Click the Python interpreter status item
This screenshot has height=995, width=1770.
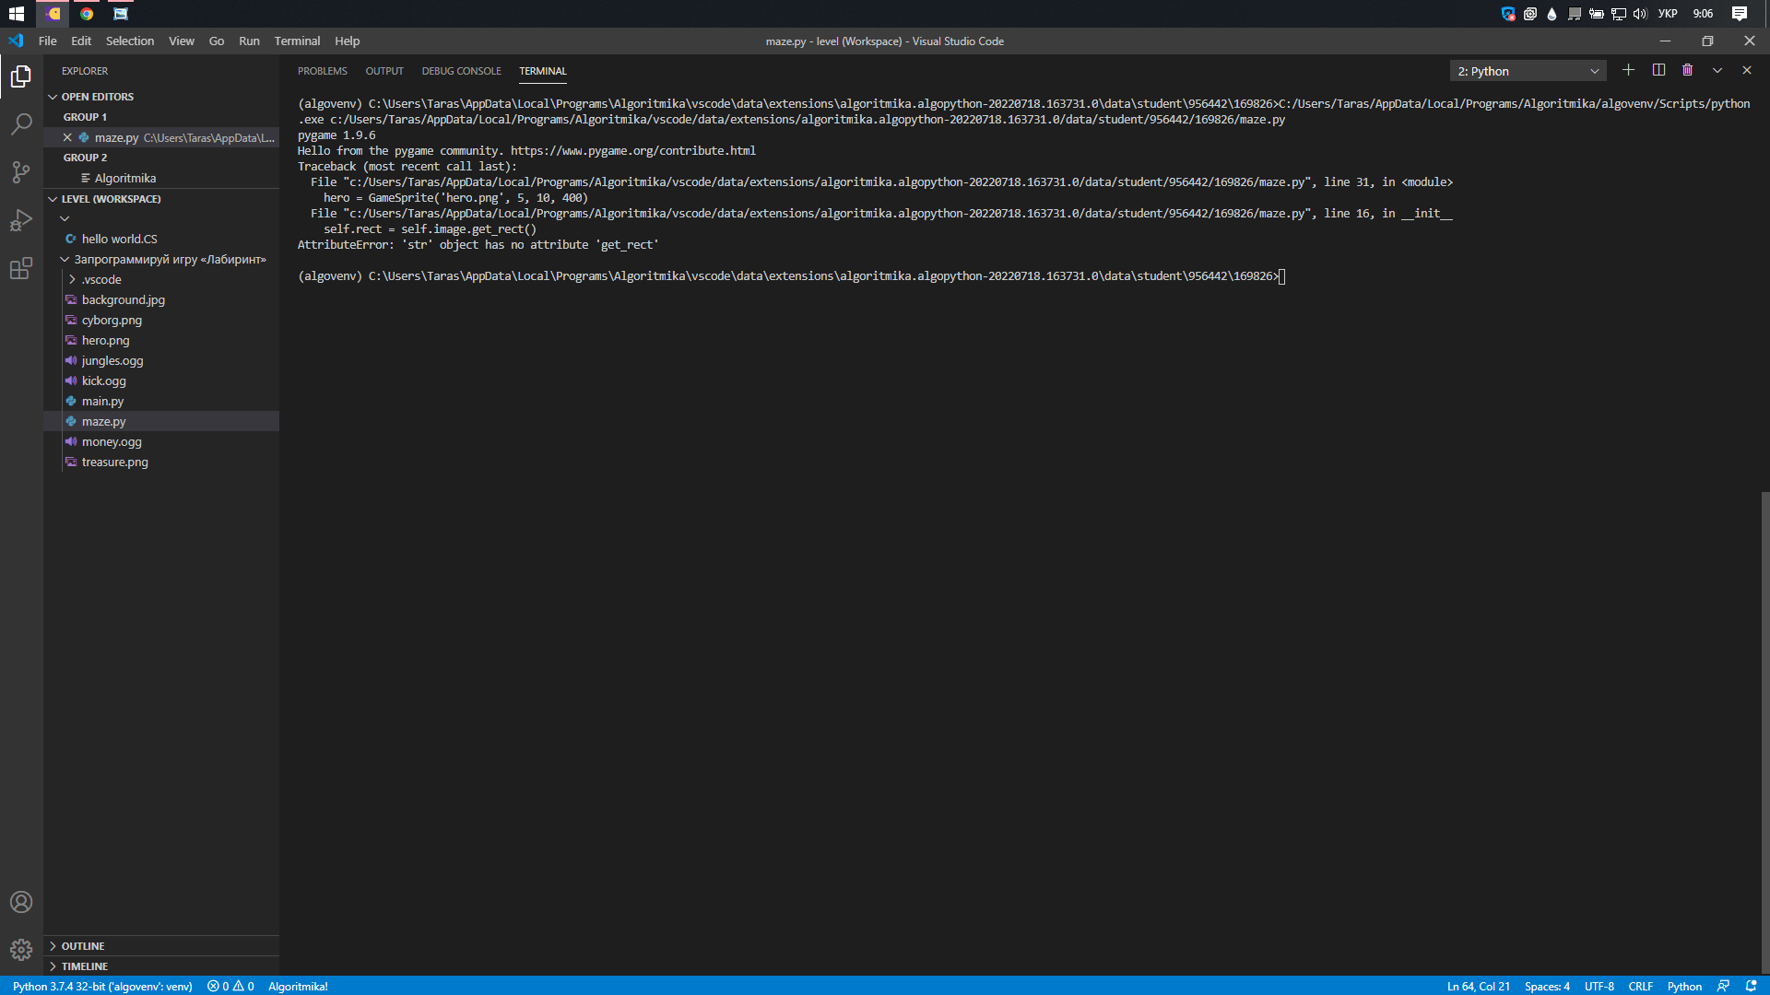(102, 986)
